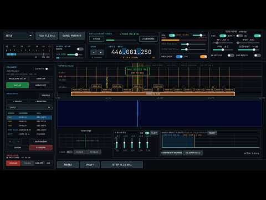
Task: Click the blue waterfall display
Action: pos(160,113)
